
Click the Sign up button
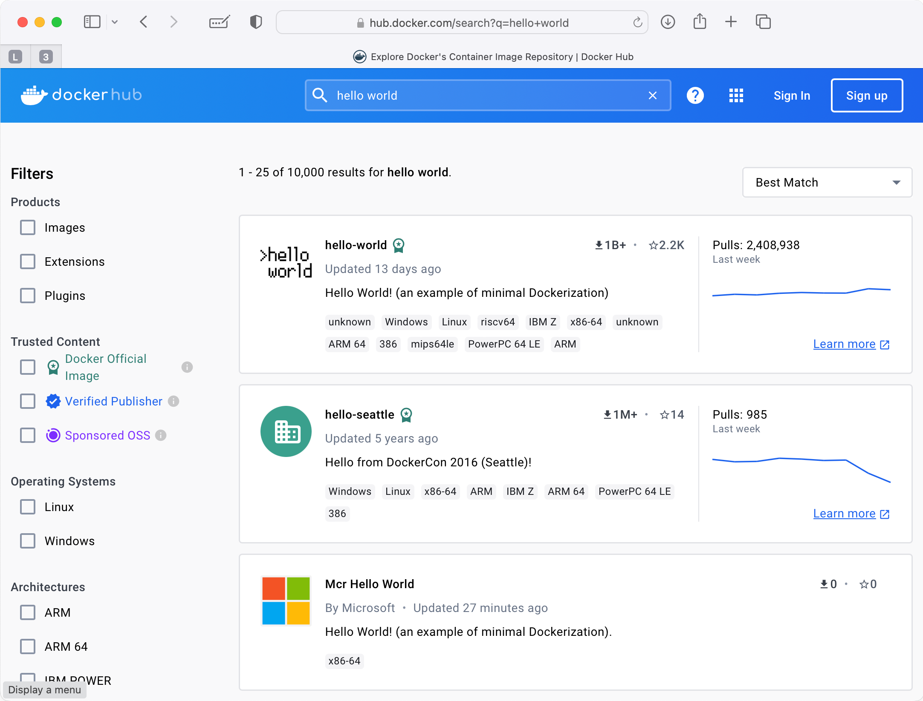(867, 95)
